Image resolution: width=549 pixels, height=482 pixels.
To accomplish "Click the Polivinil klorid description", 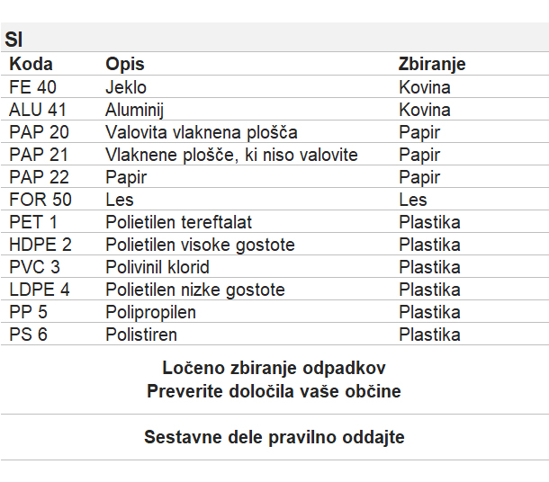I will (x=157, y=267).
